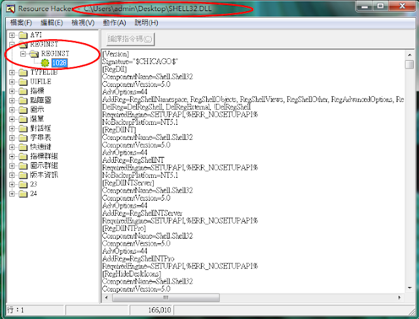Select the 1028 resource entry
This screenshot has width=419, height=319.
[x=60, y=63]
